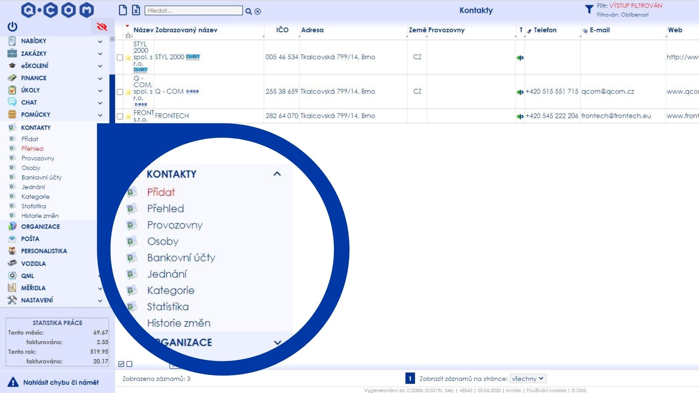
Task: Click the IS QML footer link
Action: pos(579,390)
